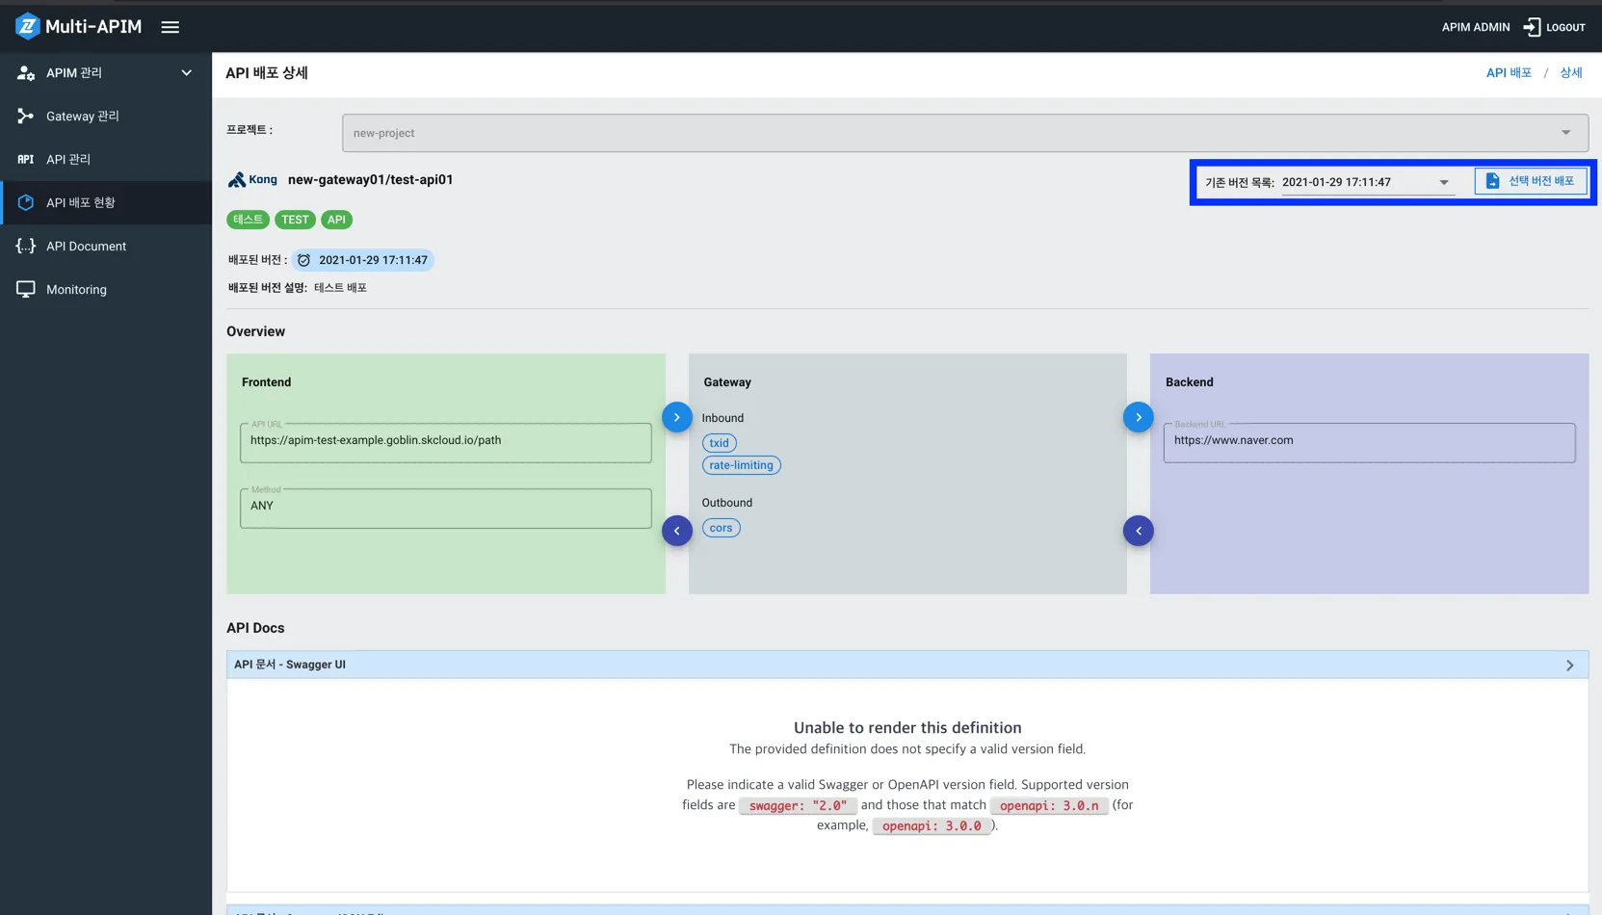This screenshot has height=915, width=1602.
Task: Click the hamburger menu icon
Action: 171,27
